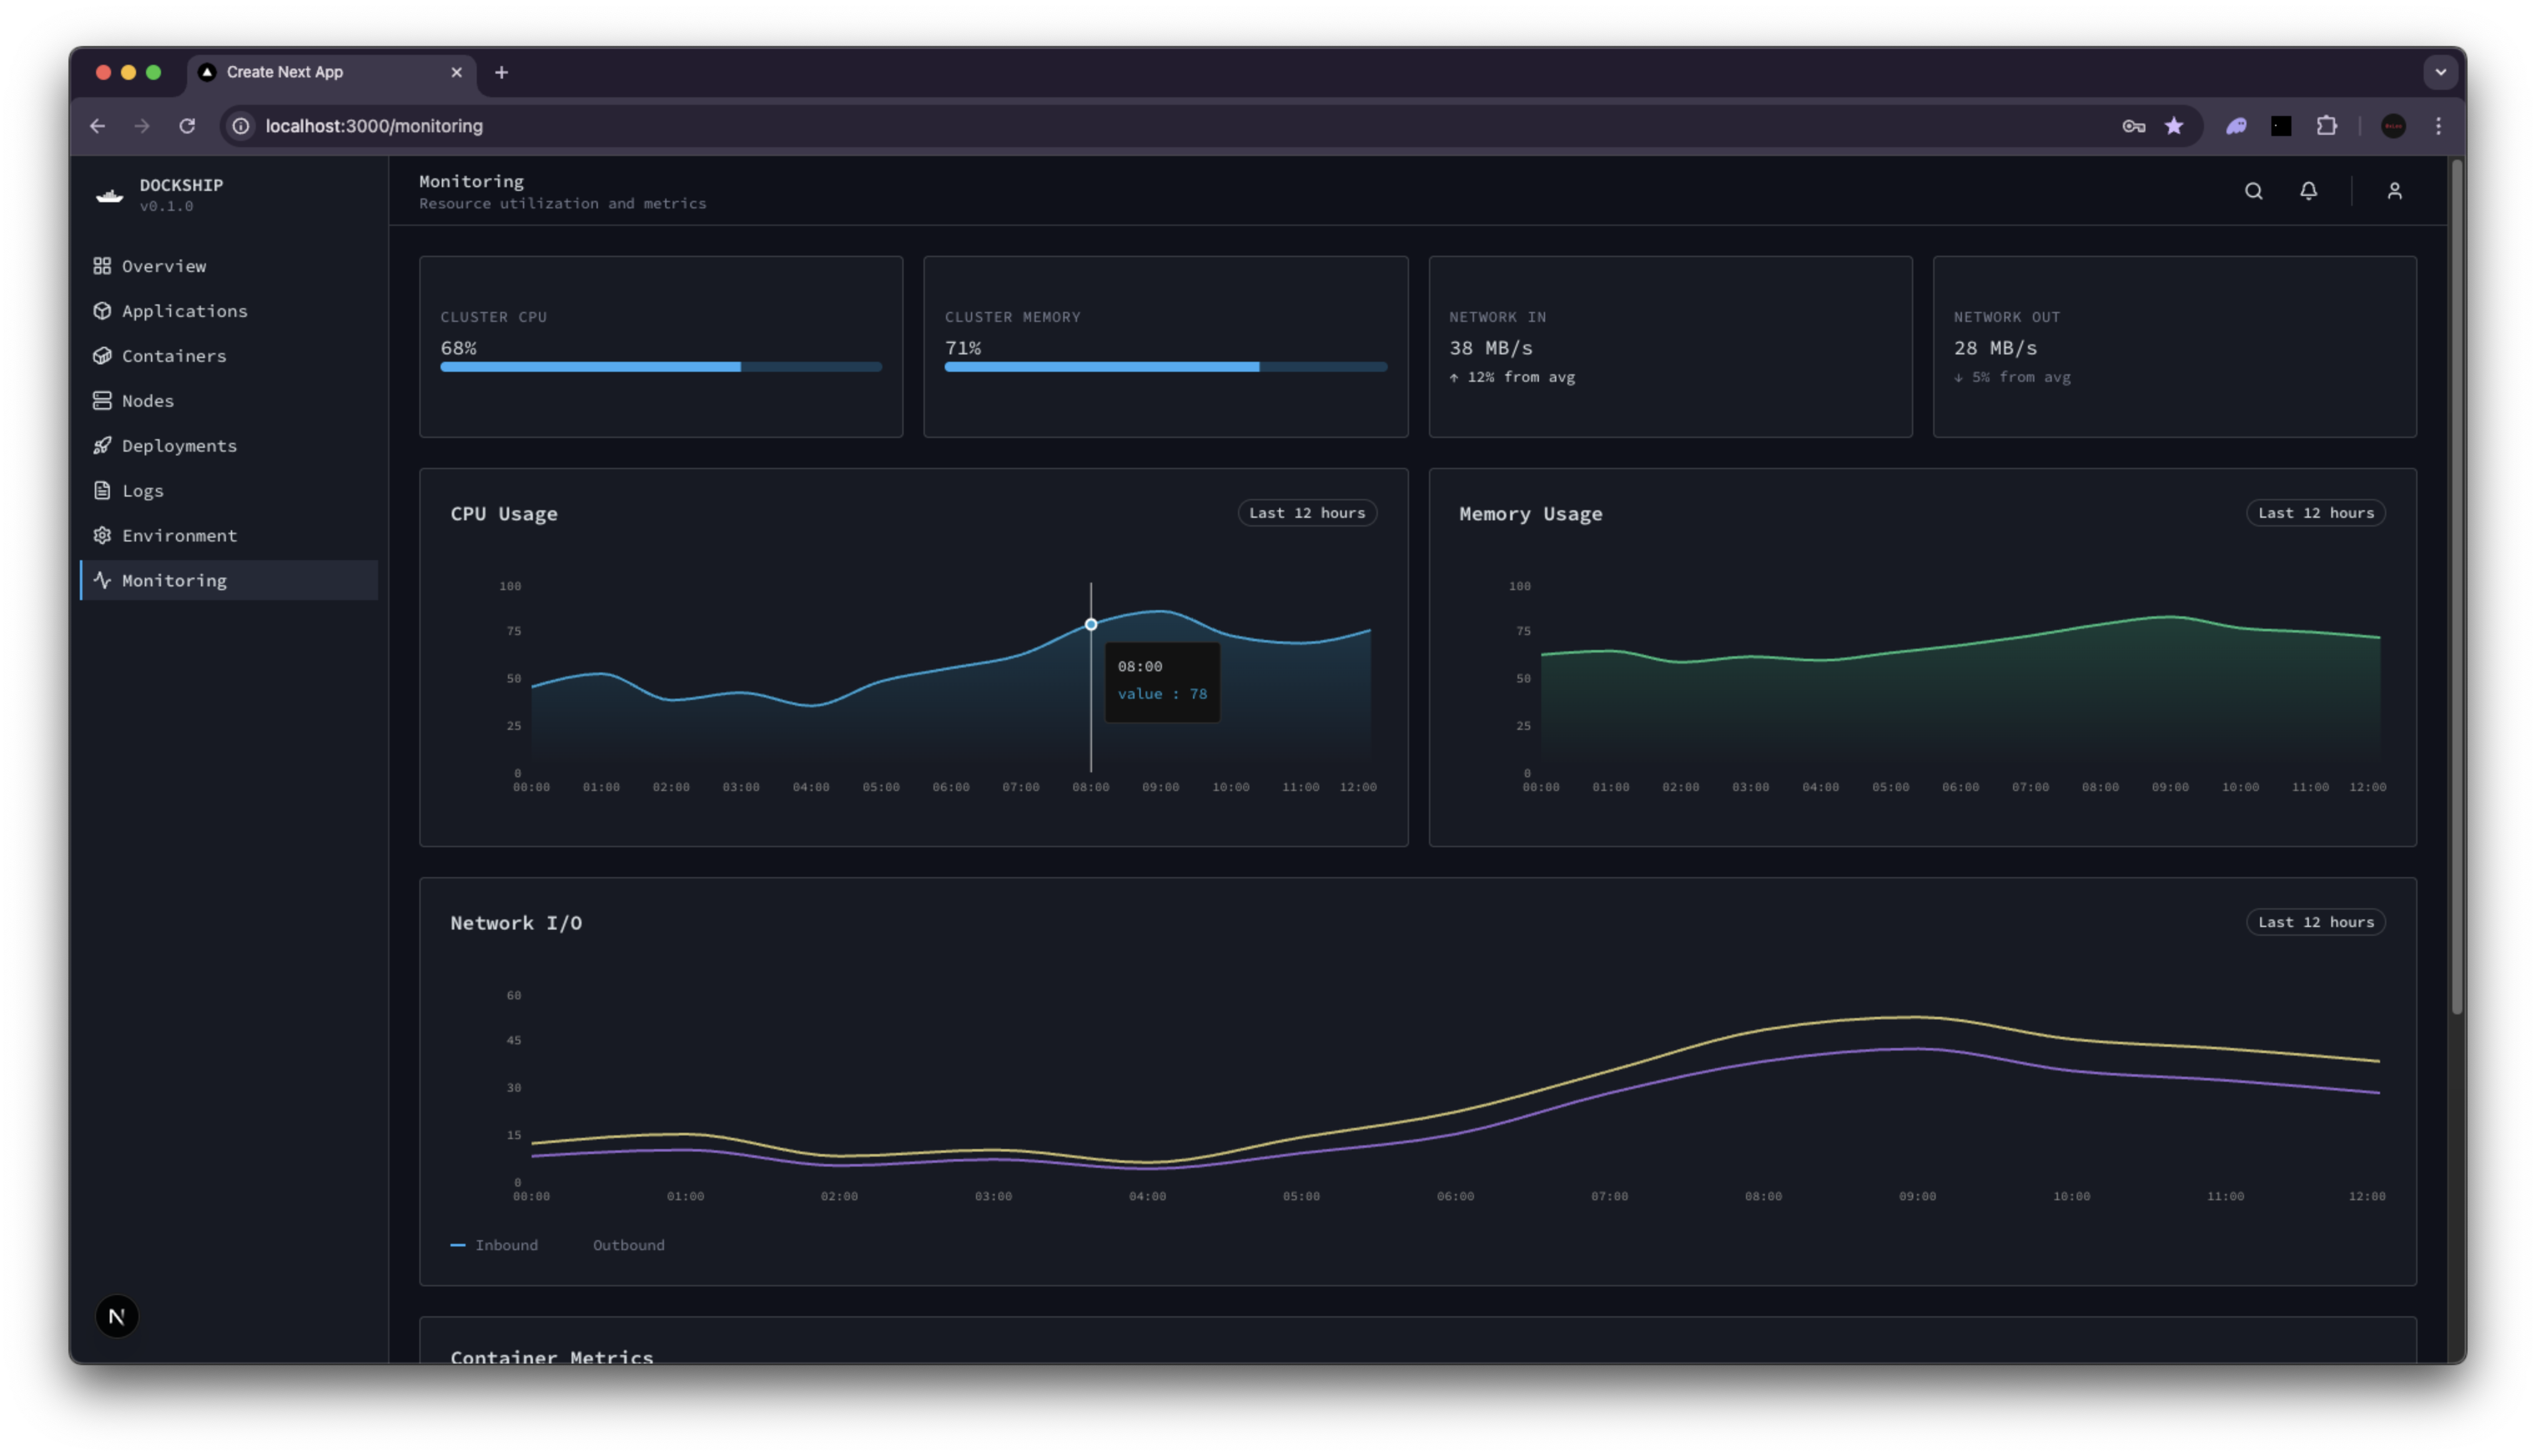Select the Create Next App browser tab
Viewport: 2536px width, 1456px height.
click(332, 73)
